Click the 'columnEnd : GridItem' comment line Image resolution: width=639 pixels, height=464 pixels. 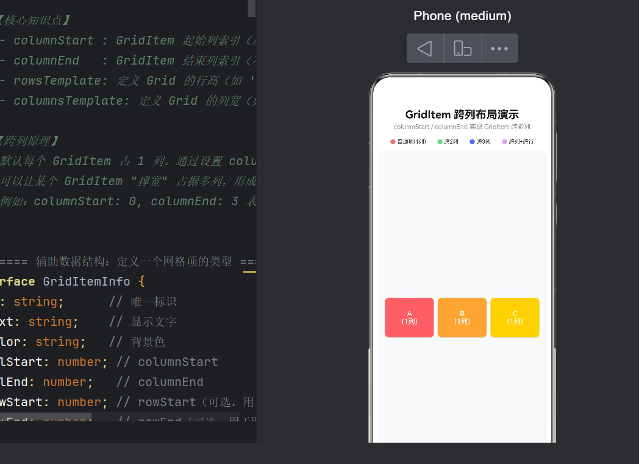point(128,60)
